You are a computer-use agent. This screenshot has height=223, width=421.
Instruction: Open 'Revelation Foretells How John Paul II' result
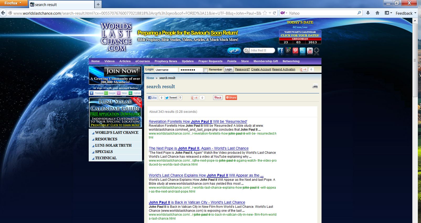pos(198,121)
